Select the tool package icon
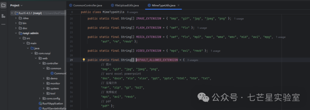This screenshot has height=110, width=310. [48, 93]
